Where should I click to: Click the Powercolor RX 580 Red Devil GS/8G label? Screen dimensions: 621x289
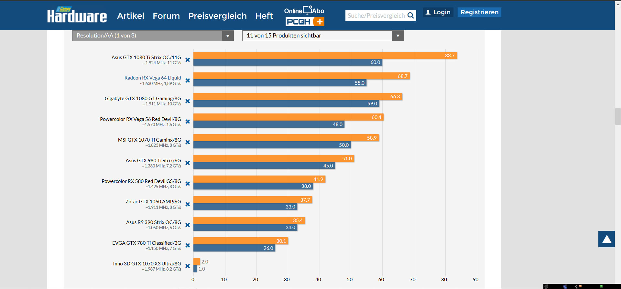(141, 181)
